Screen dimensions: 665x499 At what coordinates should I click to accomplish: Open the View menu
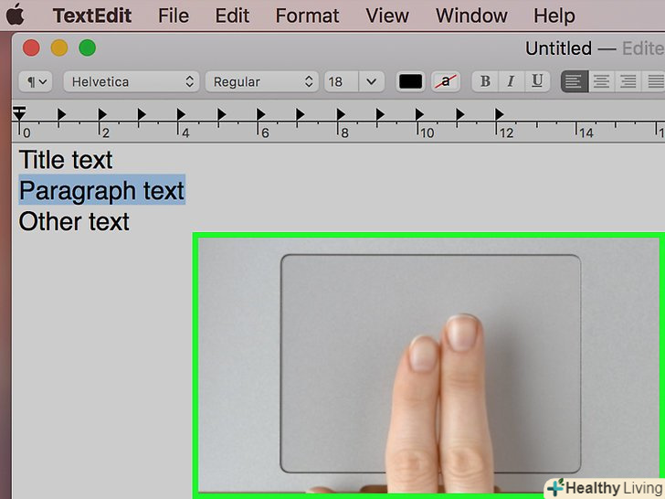pos(387,16)
